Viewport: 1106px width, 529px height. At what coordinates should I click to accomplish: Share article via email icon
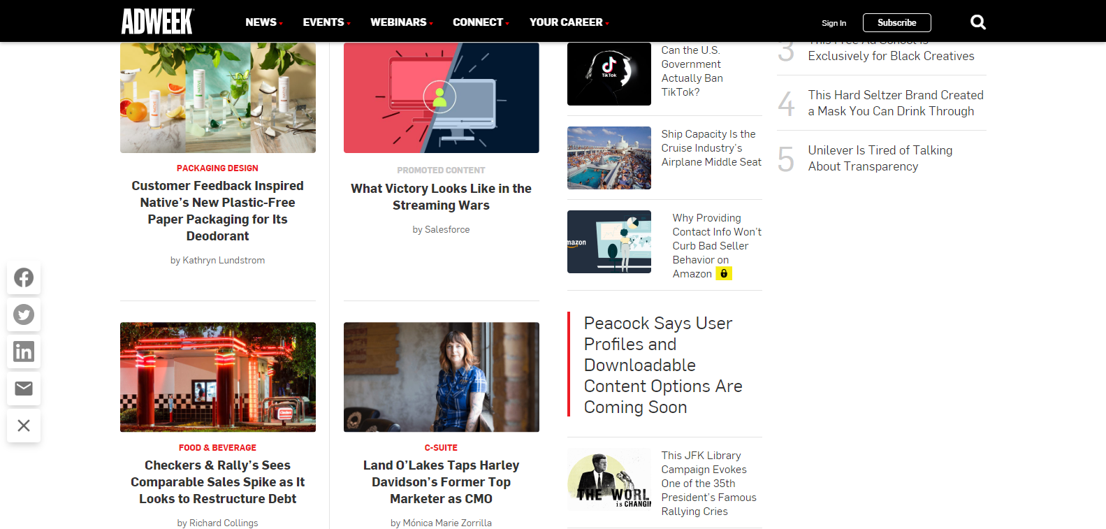pyautogui.click(x=24, y=389)
